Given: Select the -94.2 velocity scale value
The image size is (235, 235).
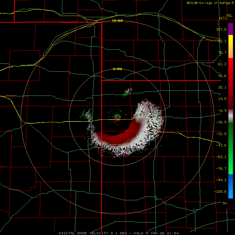Looking at the screenshot, I should point(221,180).
